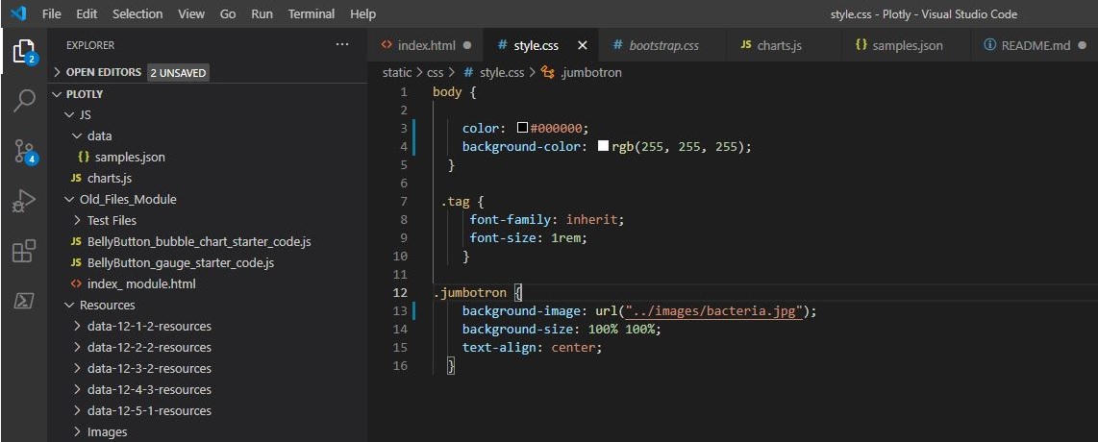Open the Run and Debug view
Viewport: 1098px width, 442px height.
tap(24, 202)
